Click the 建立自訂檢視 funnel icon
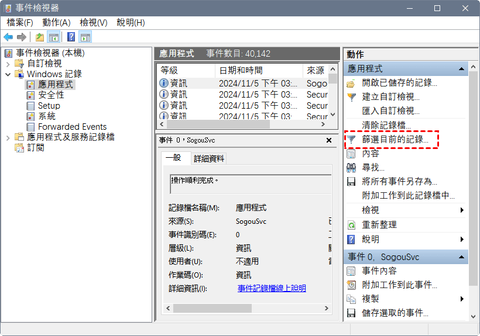The width and height of the screenshot is (480, 336). coord(351,97)
